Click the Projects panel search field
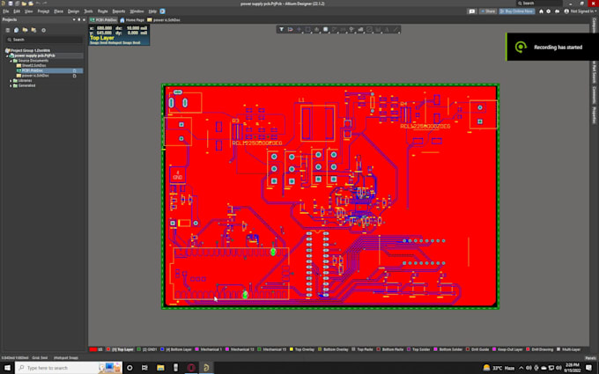This screenshot has height=374, width=599. click(x=44, y=40)
